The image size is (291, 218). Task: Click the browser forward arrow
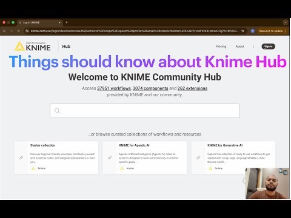click(x=12, y=31)
